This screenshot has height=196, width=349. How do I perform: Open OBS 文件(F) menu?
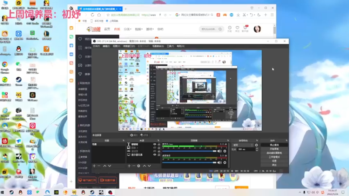coord(96,46)
